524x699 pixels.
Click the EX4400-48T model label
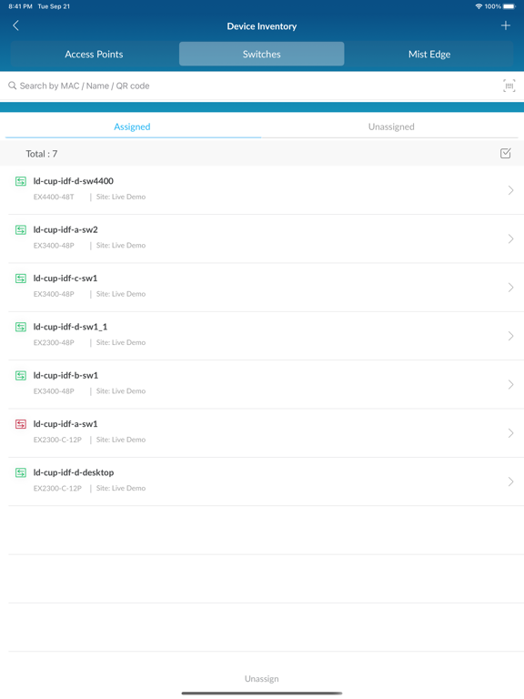pyautogui.click(x=54, y=197)
